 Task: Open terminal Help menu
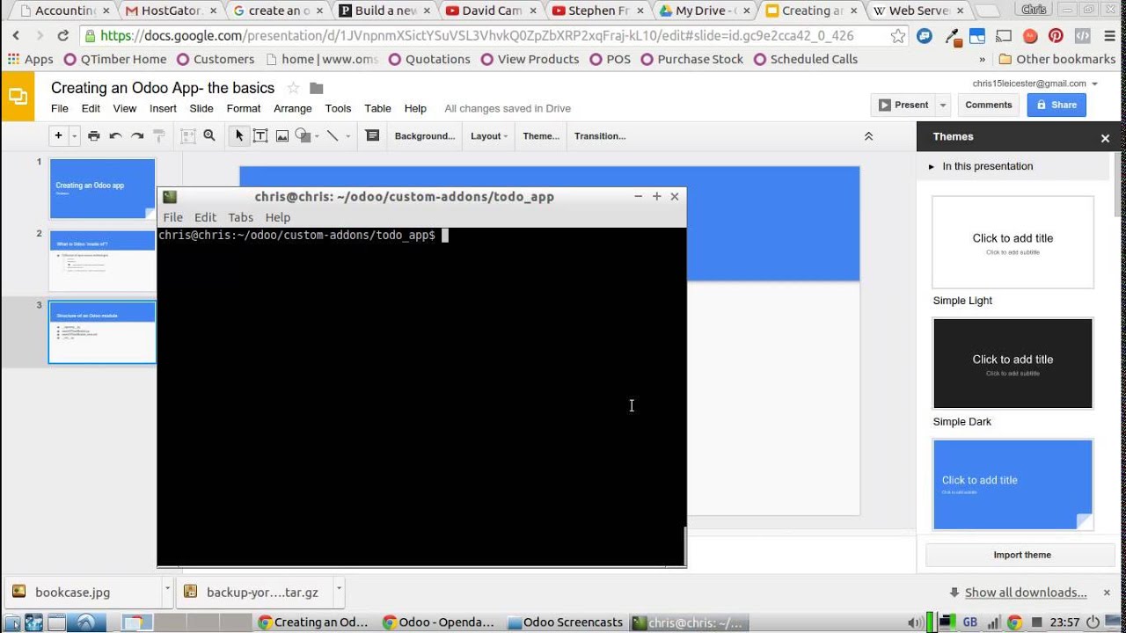coord(278,217)
